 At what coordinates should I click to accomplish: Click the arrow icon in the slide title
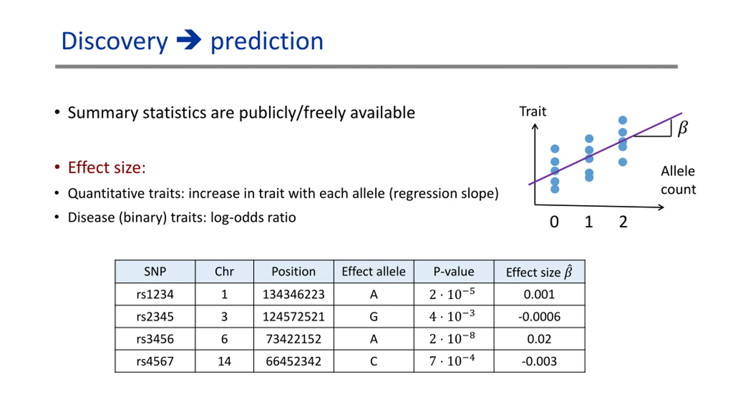point(189,40)
